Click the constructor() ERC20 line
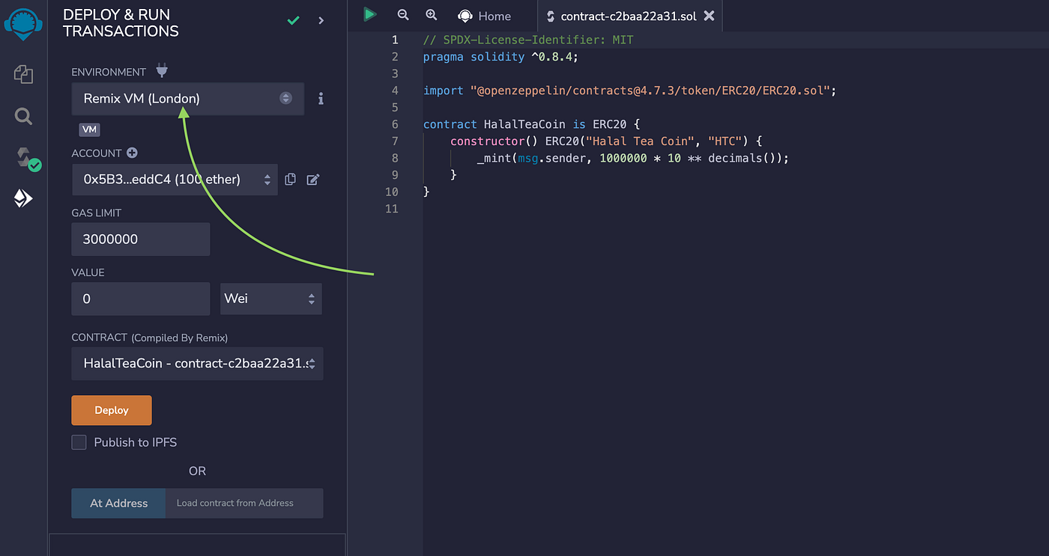 click(x=605, y=141)
